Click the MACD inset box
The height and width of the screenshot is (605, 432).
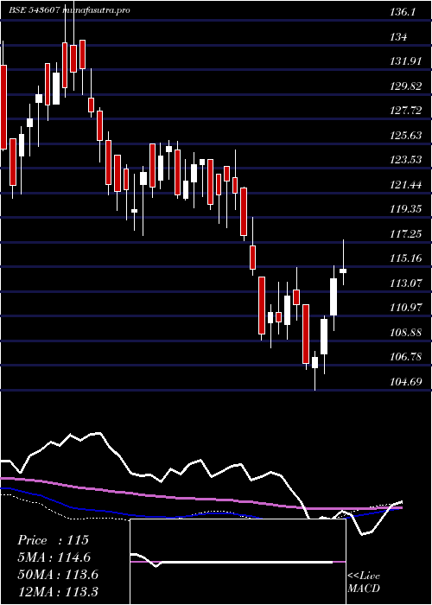tap(238, 562)
